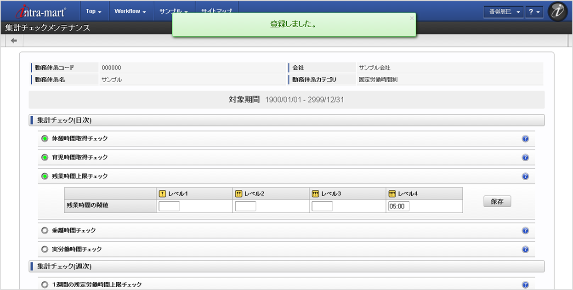Toggle 育児時間取得チェック status indicator
The height and width of the screenshot is (290, 573).
pyautogui.click(x=45, y=157)
